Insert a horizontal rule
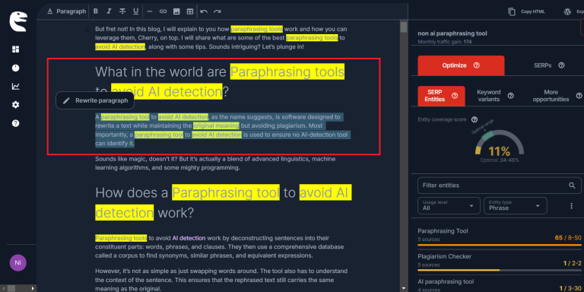The height and width of the screenshot is (292, 584). click(x=150, y=11)
